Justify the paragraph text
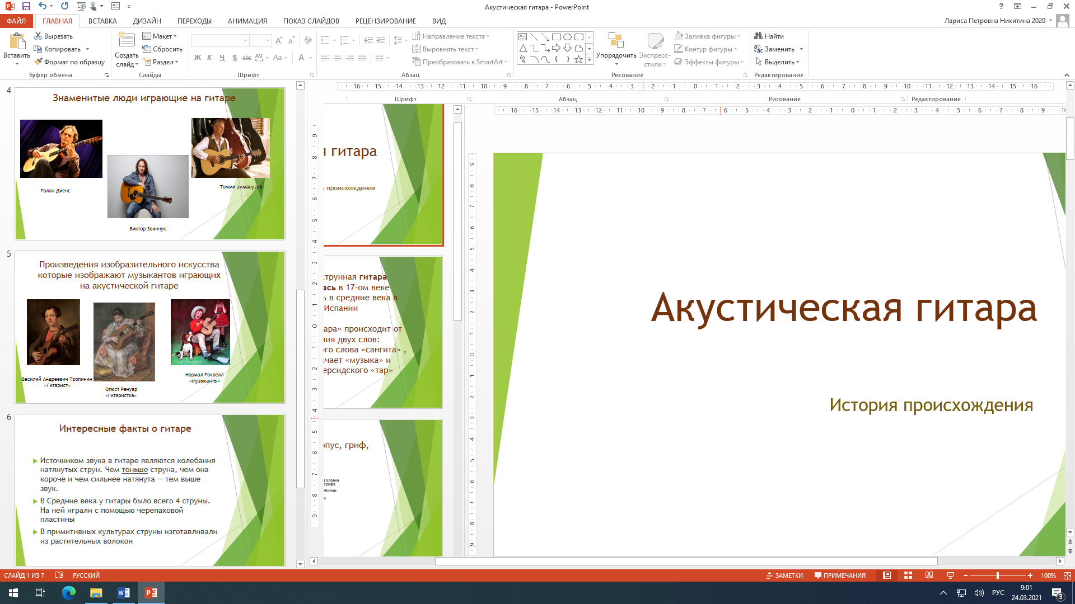Screen dimensions: 1075x604 point(362,58)
